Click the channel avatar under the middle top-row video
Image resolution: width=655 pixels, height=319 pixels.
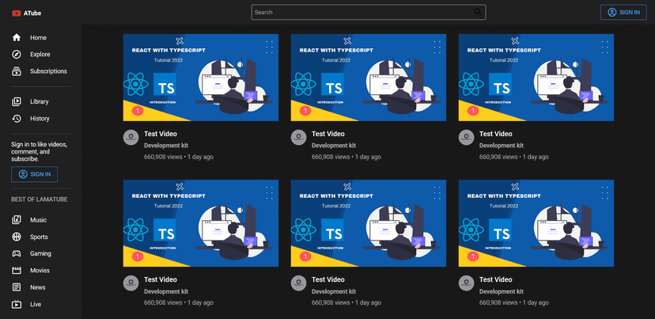pyautogui.click(x=299, y=137)
